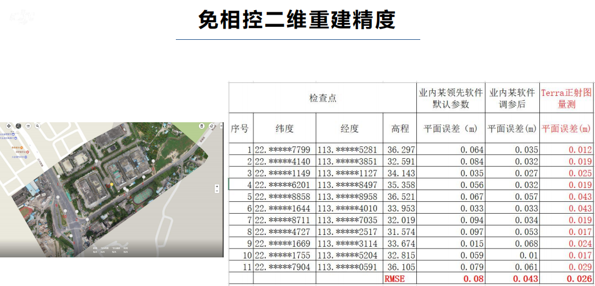Select tuned-software error value 0.01
The width and height of the screenshot is (595, 286).
[512, 255]
